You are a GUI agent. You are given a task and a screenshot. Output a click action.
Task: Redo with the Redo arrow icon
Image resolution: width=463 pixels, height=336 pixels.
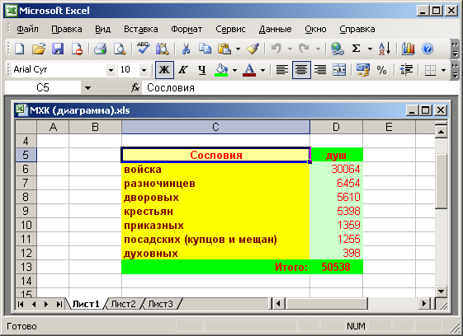pyautogui.click(x=305, y=49)
